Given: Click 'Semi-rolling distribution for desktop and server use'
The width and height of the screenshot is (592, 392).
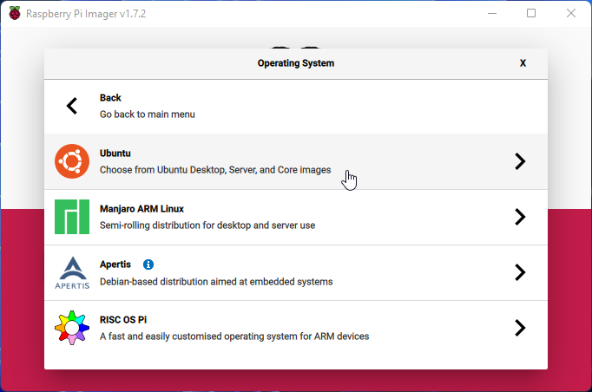Looking at the screenshot, I should (x=207, y=225).
